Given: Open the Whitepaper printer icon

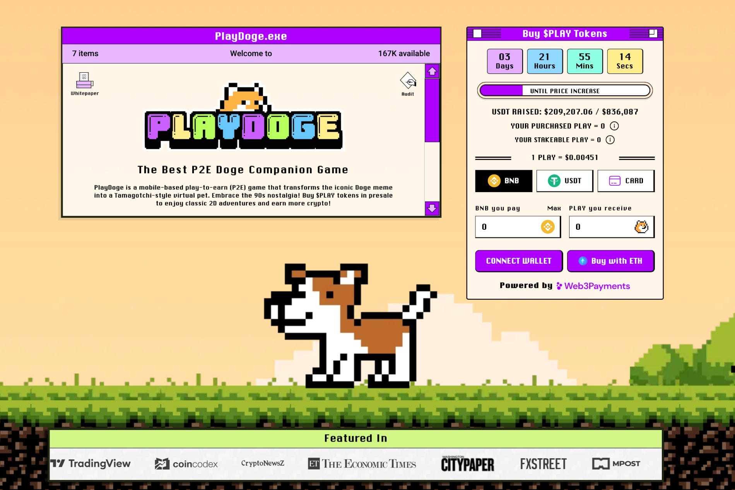Looking at the screenshot, I should click(x=84, y=81).
